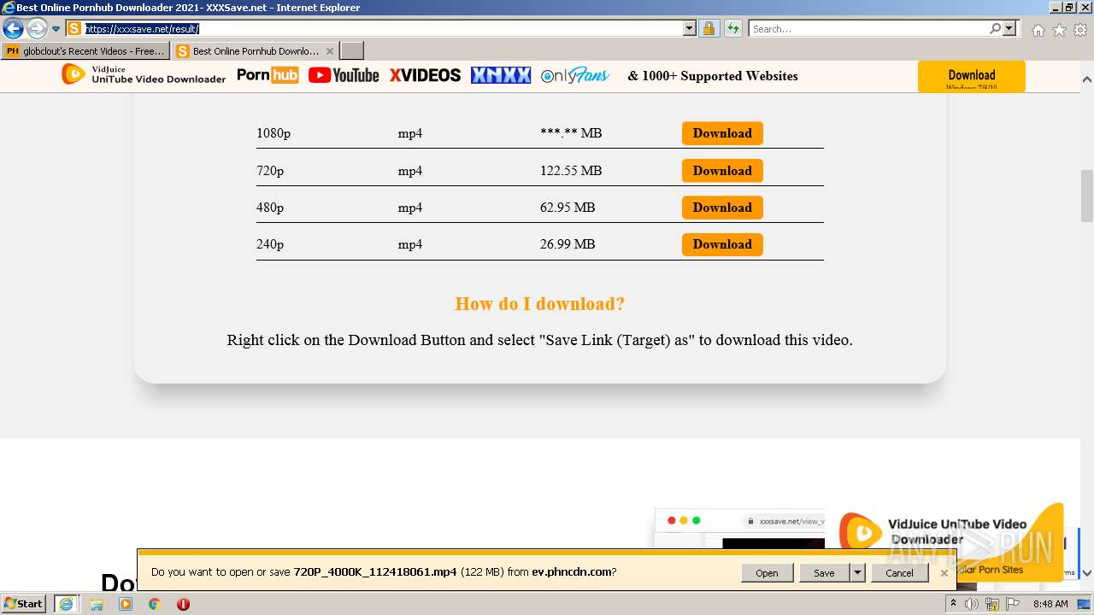Viewport: 1094px width, 615px height.
Task: Open the File Explorer taskbar icon
Action: [97, 604]
